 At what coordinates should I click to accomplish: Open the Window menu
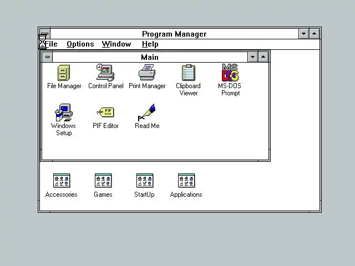[116, 44]
